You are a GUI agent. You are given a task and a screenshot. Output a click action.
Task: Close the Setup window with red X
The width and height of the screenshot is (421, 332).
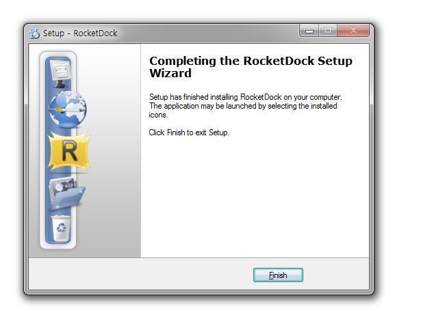coord(353,31)
